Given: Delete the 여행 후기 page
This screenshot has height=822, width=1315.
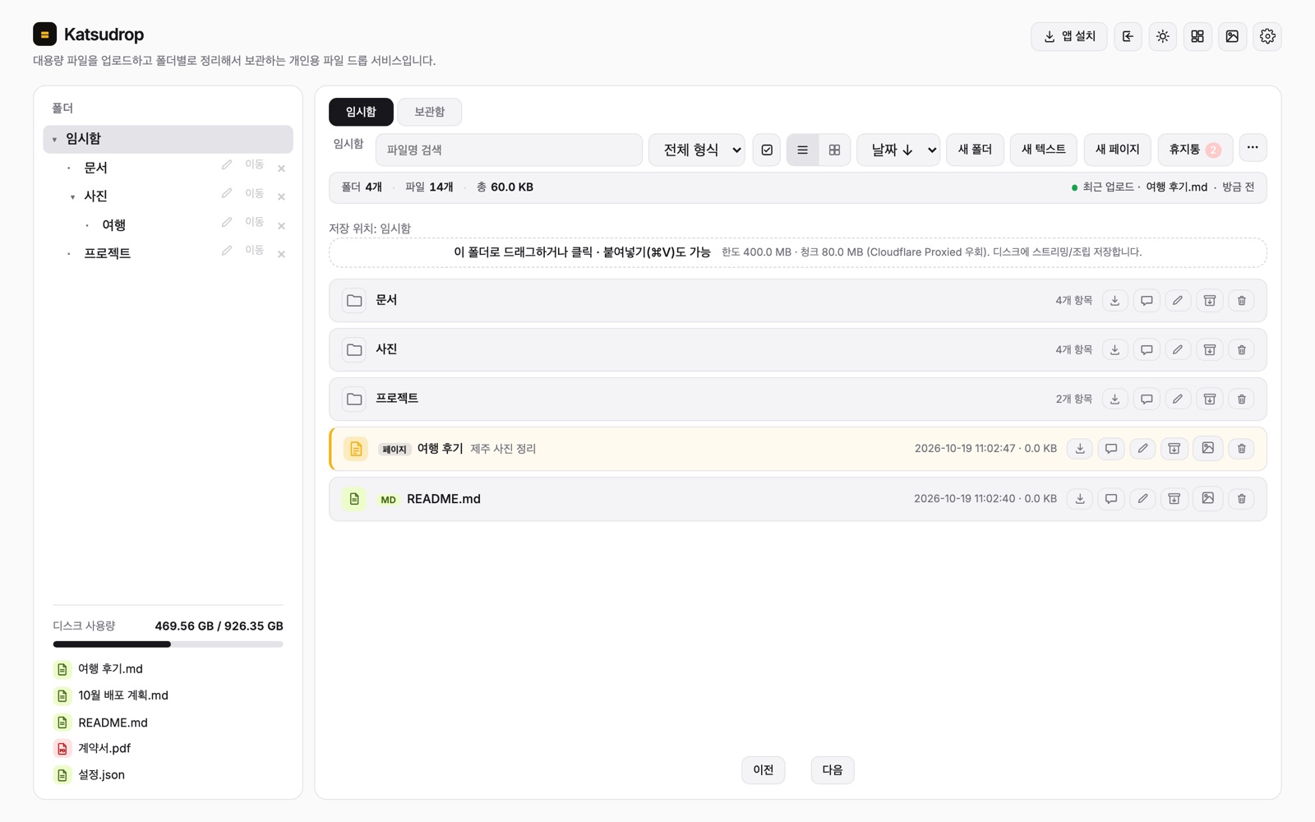Looking at the screenshot, I should [1242, 449].
